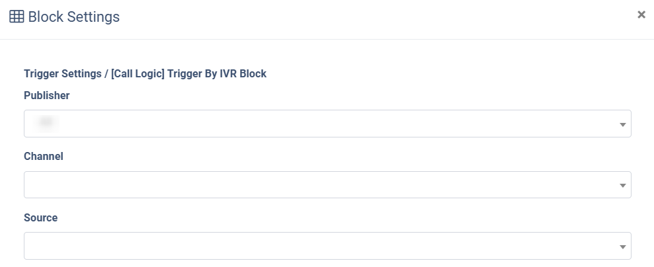
Task: Expand the Channel dropdown arrow
Action: coord(622,185)
